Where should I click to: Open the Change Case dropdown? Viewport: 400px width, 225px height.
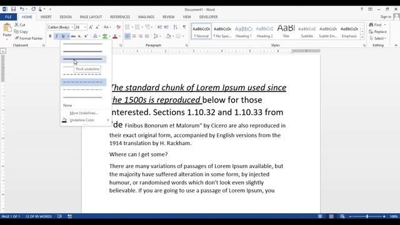107,27
